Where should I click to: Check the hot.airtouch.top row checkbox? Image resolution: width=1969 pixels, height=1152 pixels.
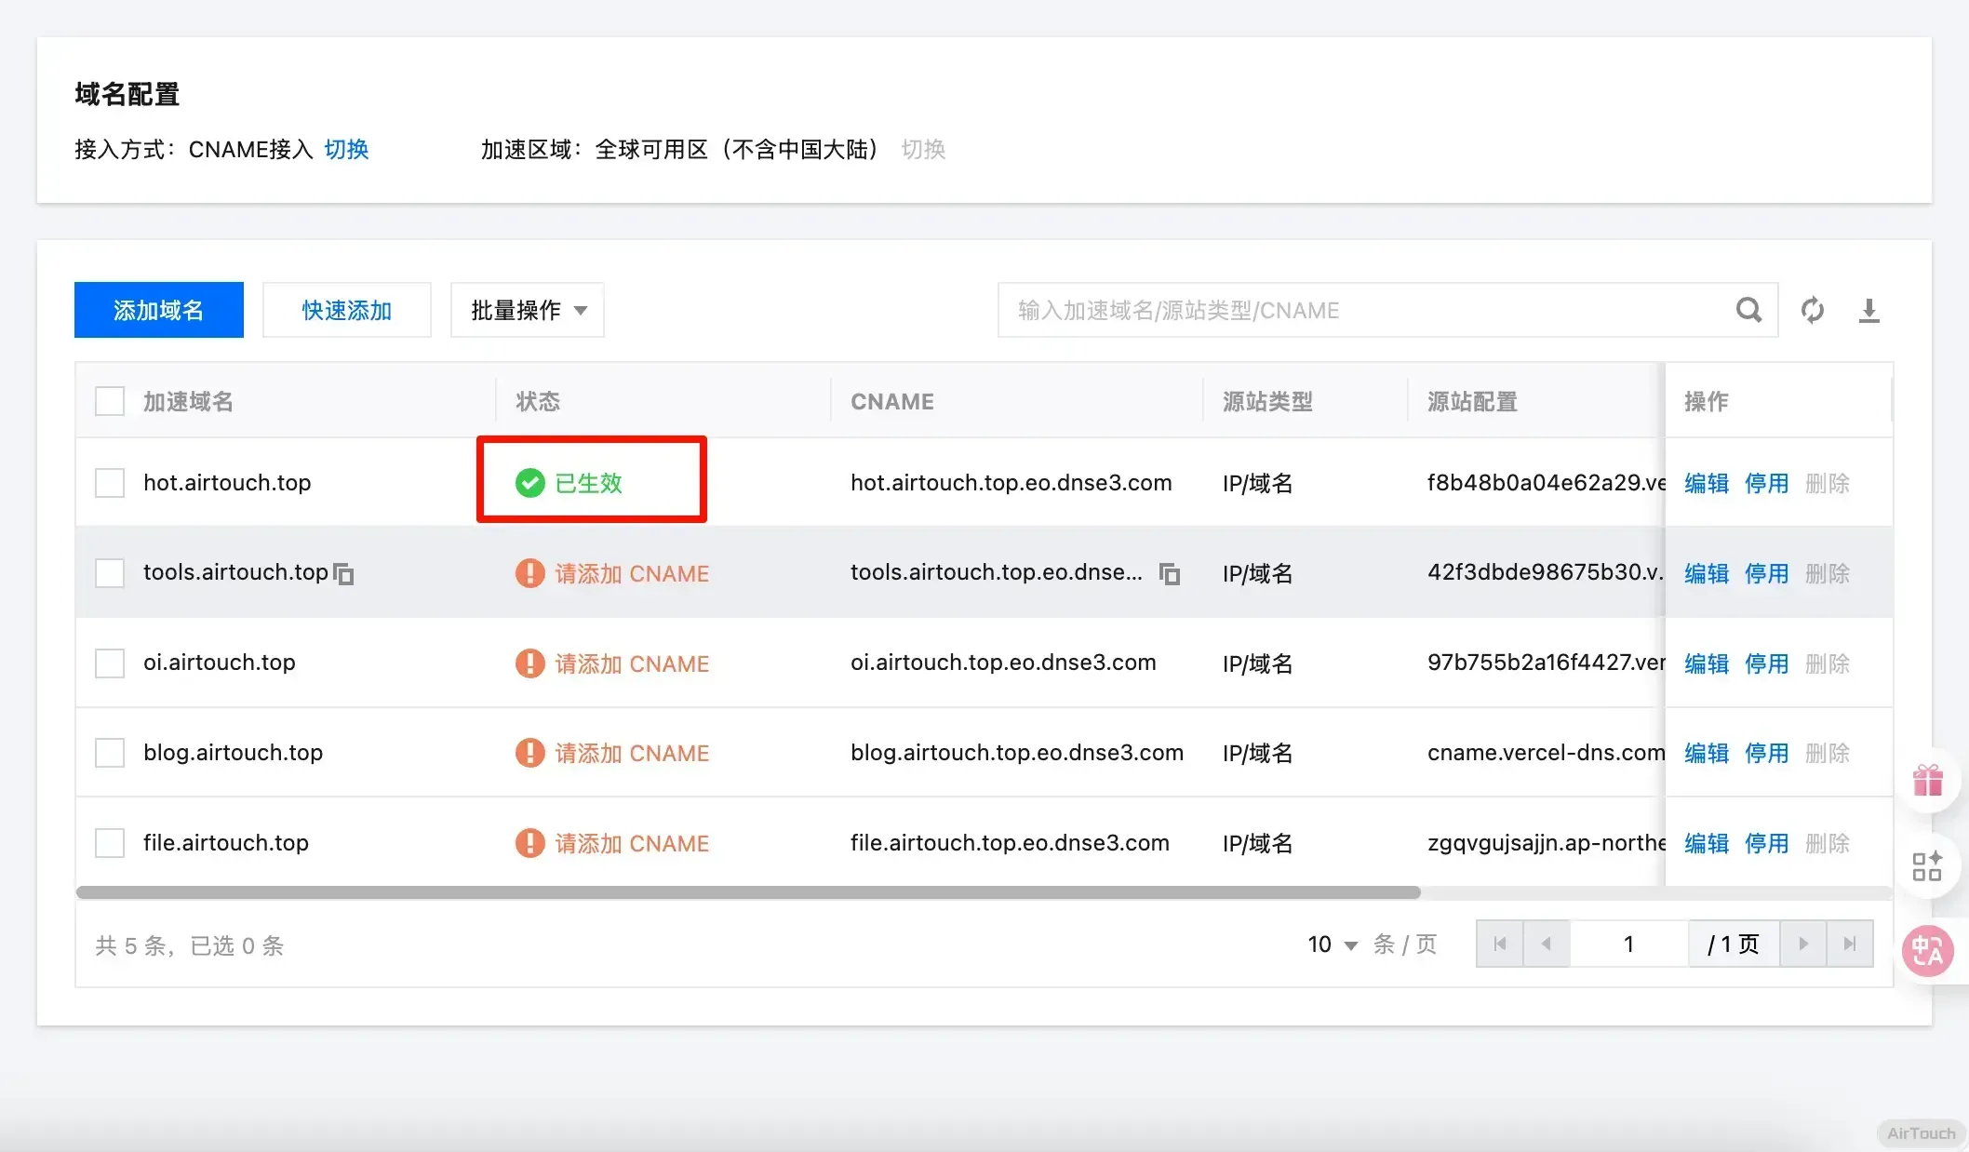tap(110, 483)
